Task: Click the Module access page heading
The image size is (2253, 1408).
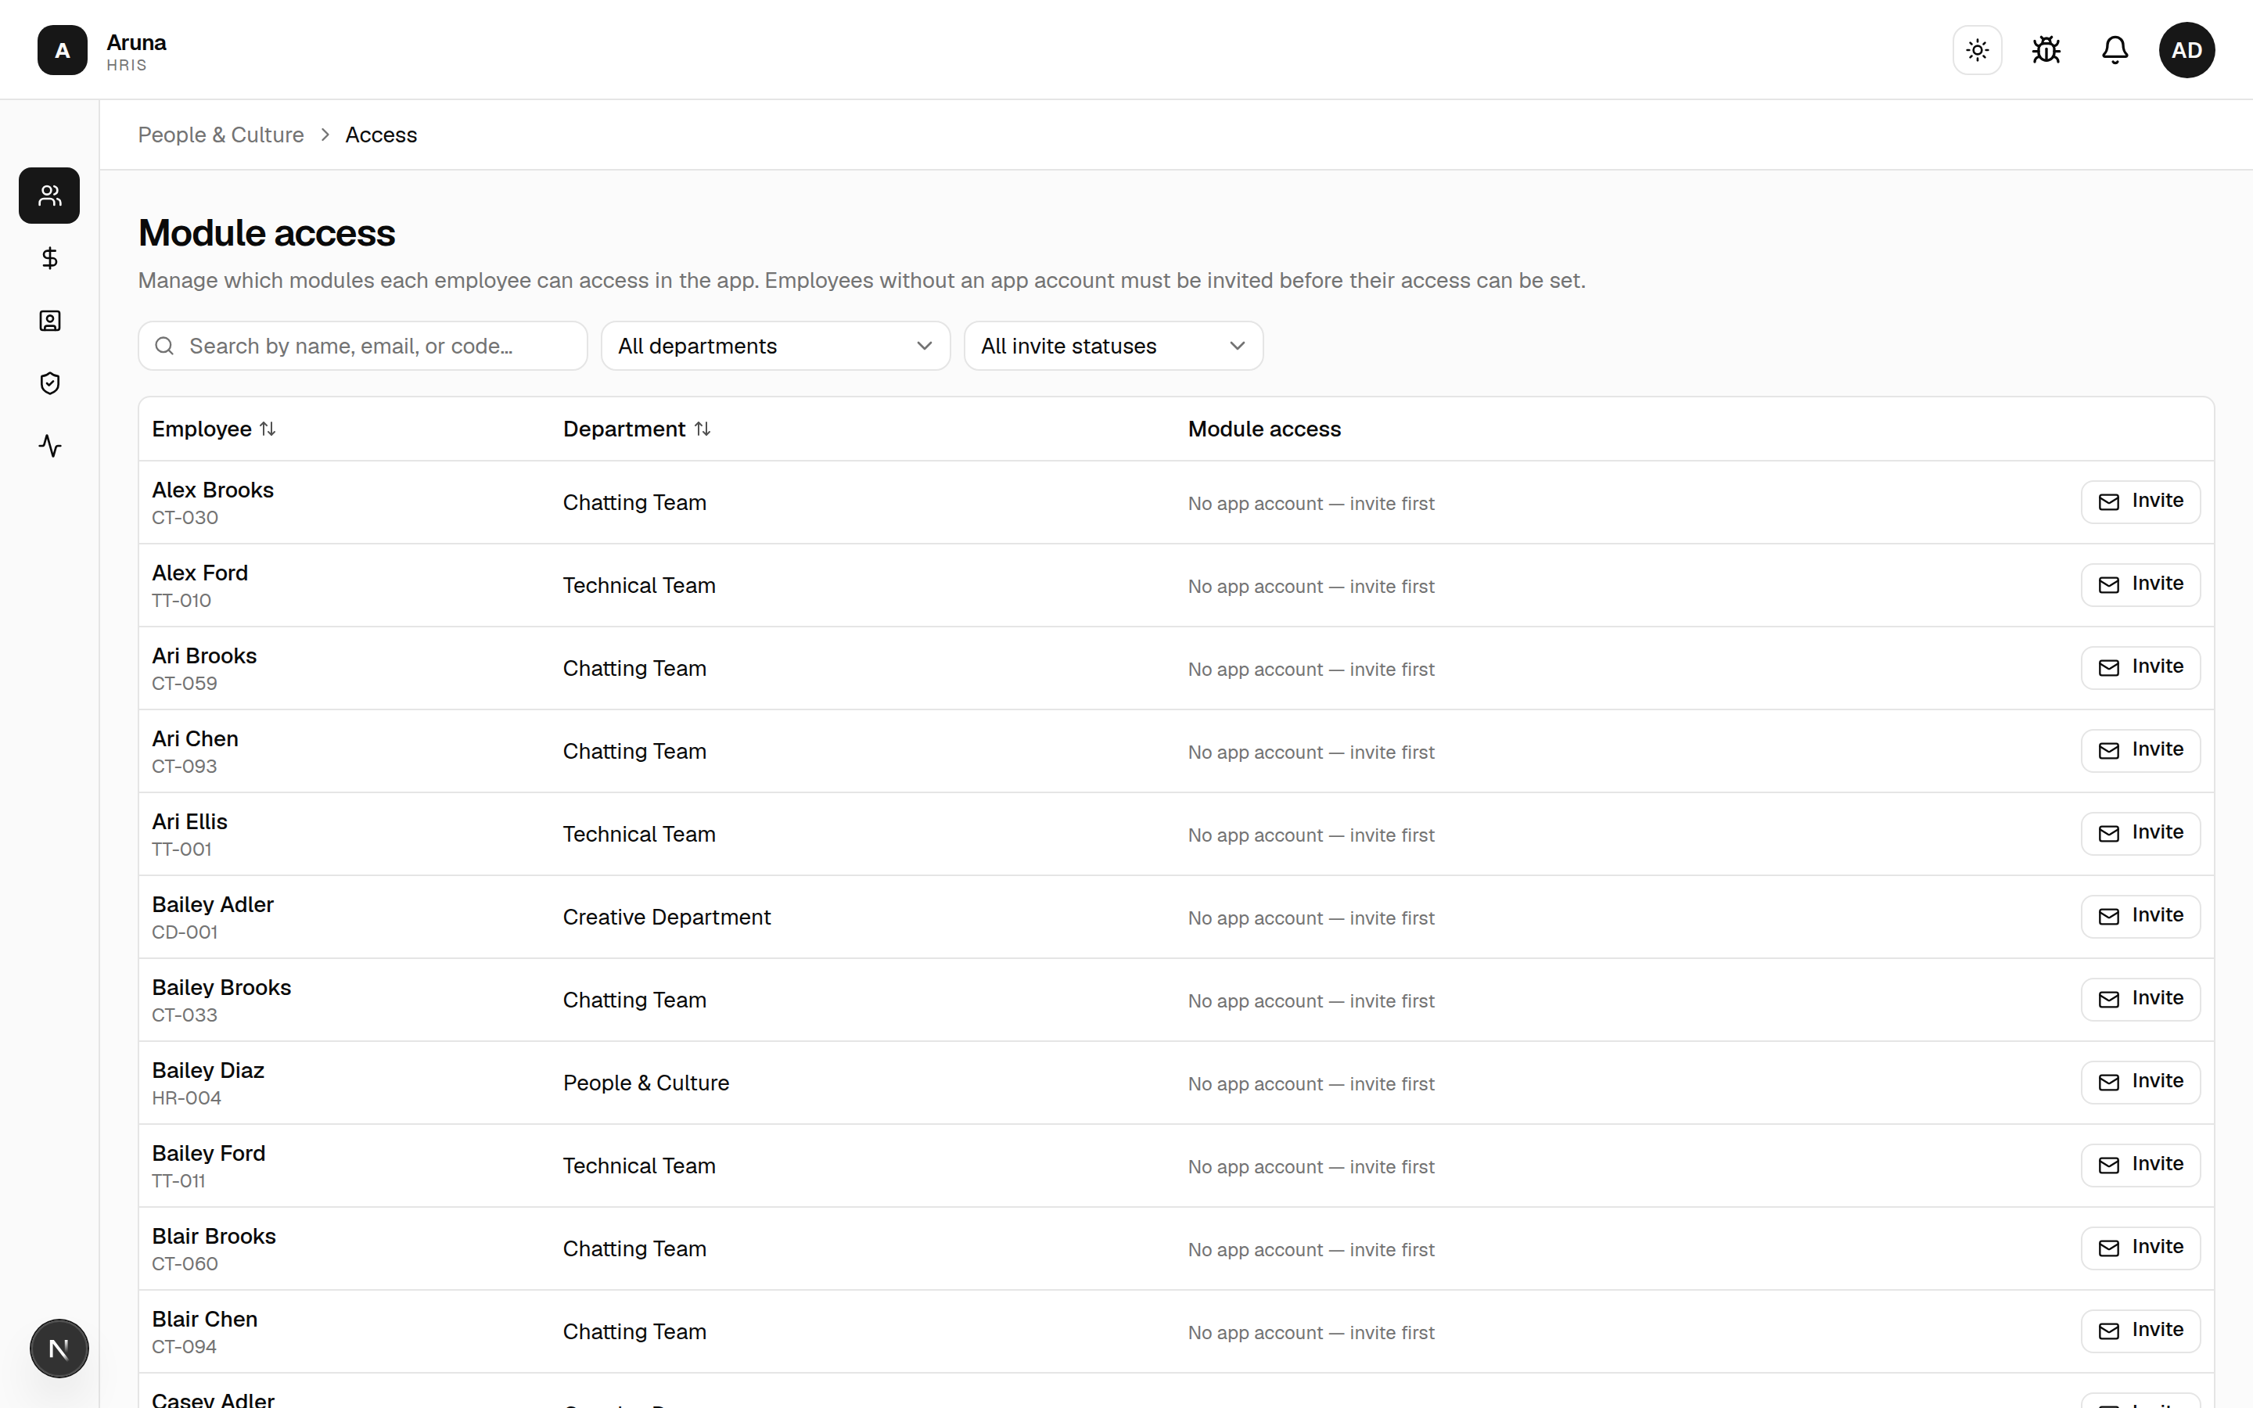Action: click(x=266, y=233)
